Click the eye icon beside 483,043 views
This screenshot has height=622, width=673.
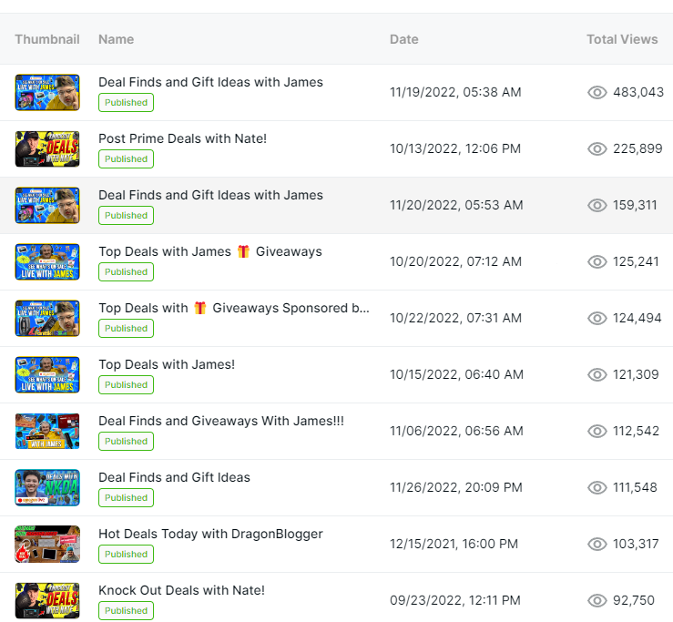597,92
